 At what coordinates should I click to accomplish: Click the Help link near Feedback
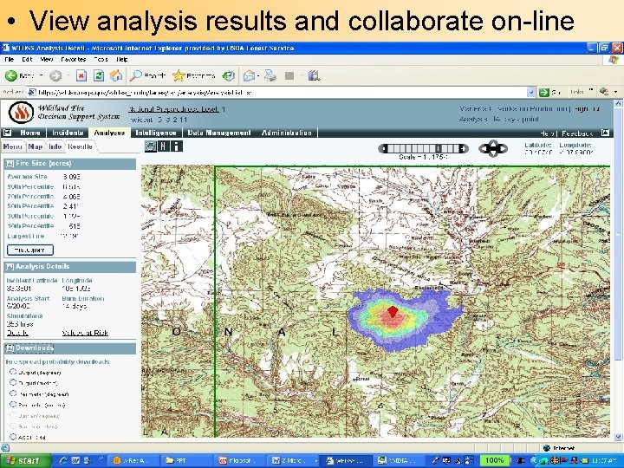point(548,133)
